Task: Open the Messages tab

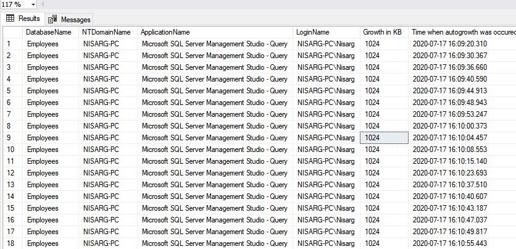Action: coord(69,20)
